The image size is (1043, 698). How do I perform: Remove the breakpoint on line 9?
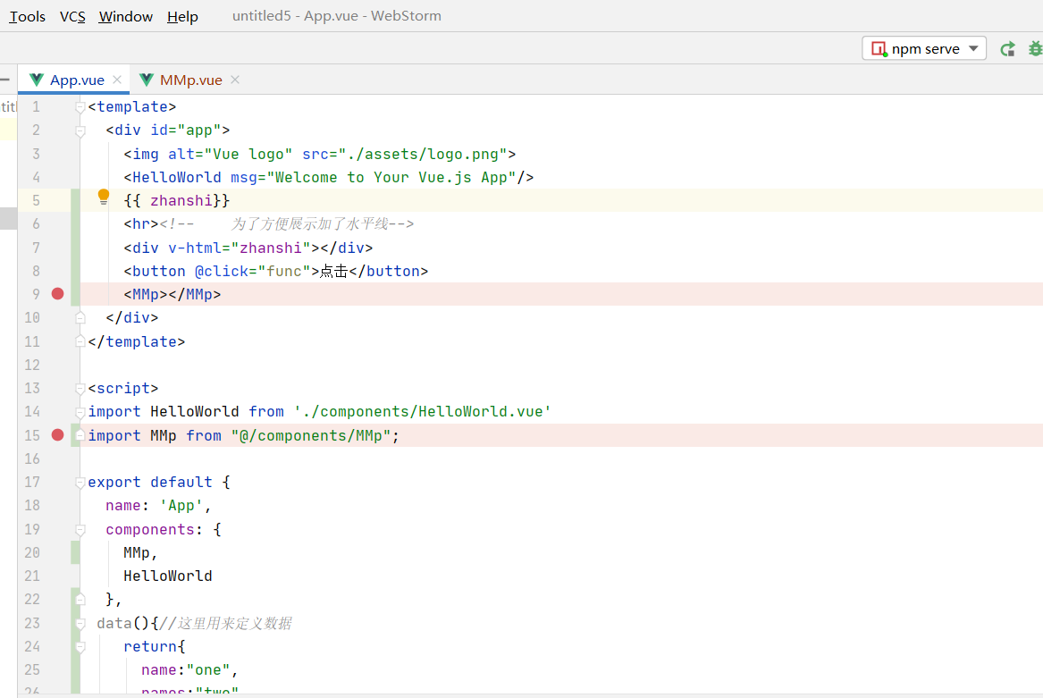pos(58,294)
